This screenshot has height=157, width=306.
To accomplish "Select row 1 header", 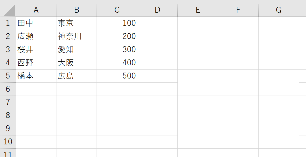I will 8,23.
